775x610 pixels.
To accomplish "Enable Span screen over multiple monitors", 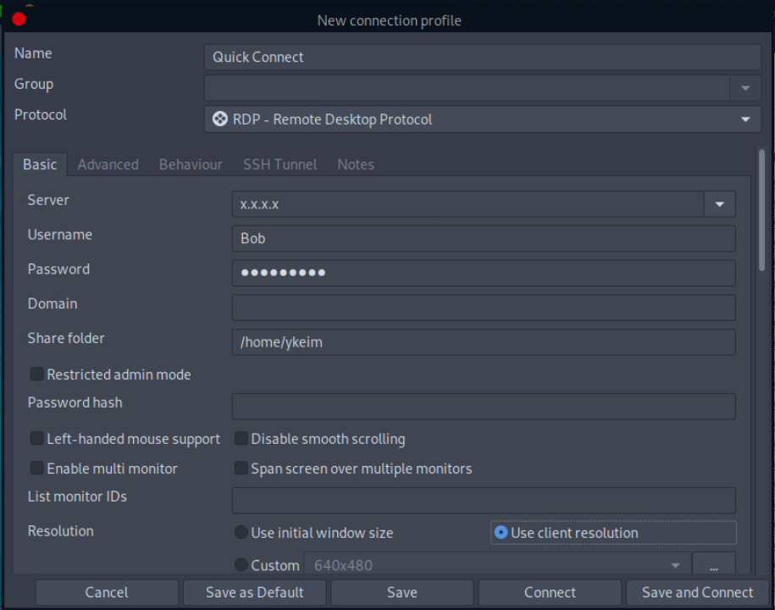I will (241, 468).
